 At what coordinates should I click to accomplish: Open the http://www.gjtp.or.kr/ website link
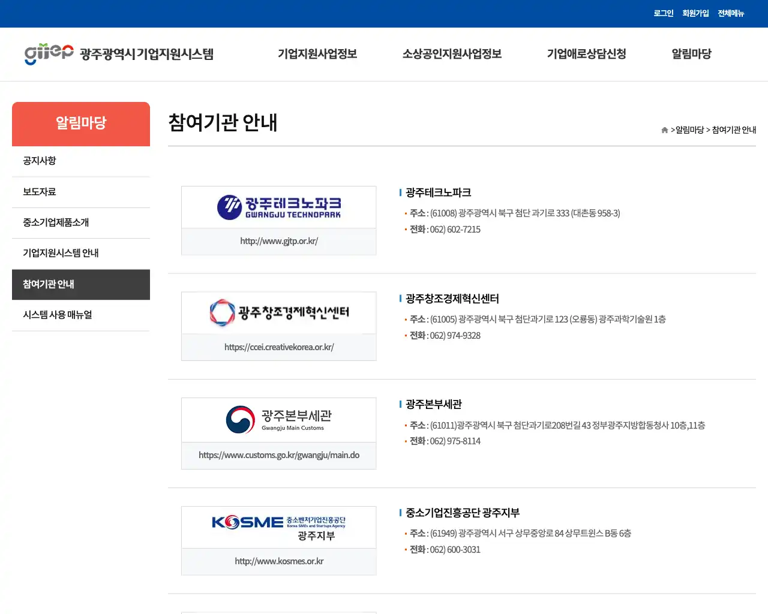(x=278, y=241)
